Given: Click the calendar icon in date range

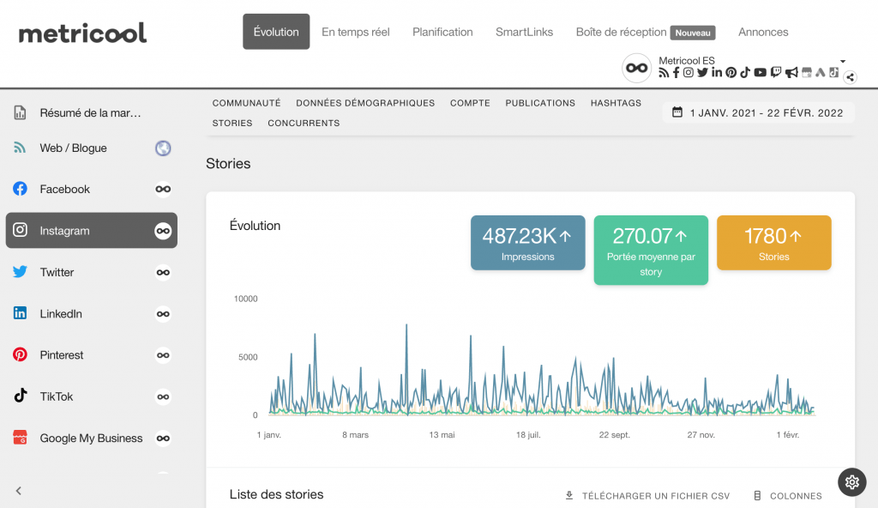Looking at the screenshot, I should pos(677,112).
